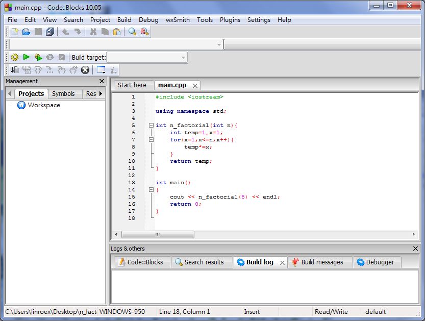The height and width of the screenshot is (321, 425).
Task: Click the Stop debugger icon
Action: click(85, 70)
